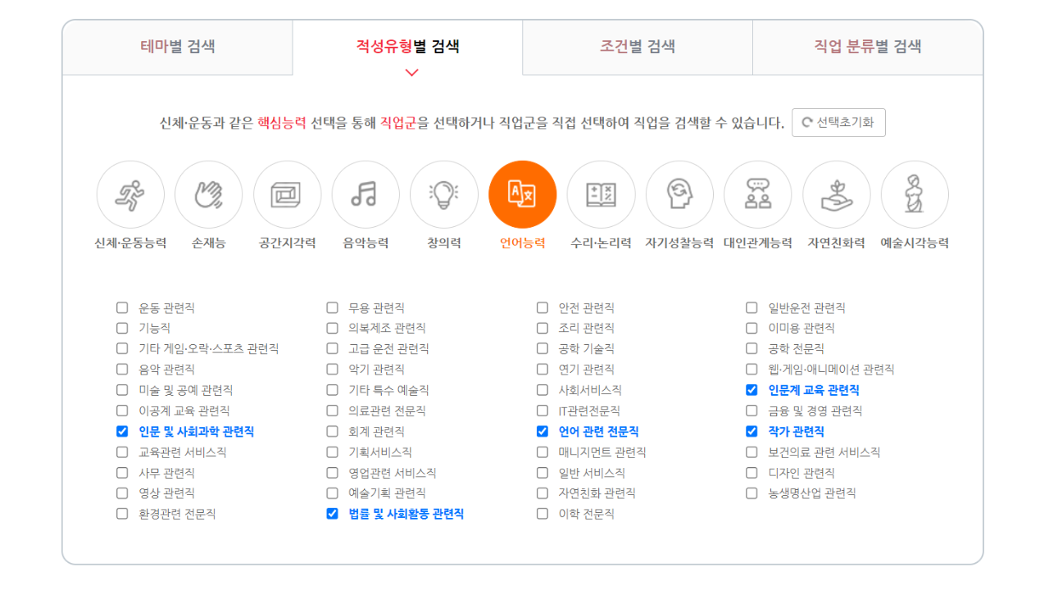Select the 예술시각능력 aptitude icon
The height and width of the screenshot is (590, 1049).
click(914, 195)
